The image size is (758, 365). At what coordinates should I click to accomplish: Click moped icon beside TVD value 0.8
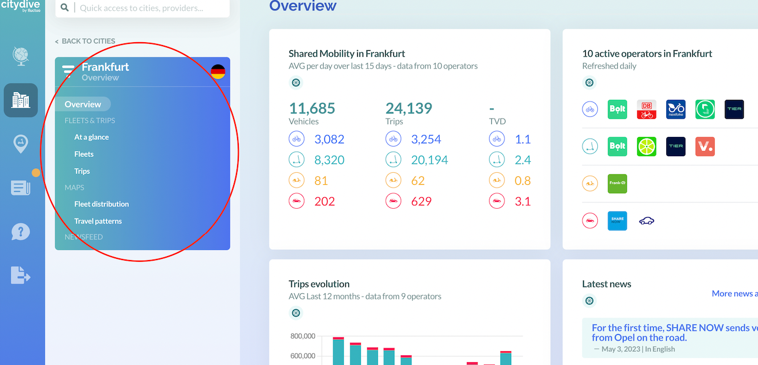[x=497, y=181]
